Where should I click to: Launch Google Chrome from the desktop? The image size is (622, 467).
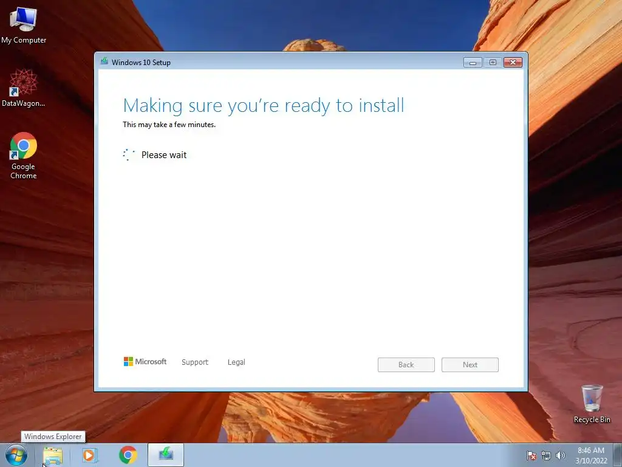coord(24,155)
